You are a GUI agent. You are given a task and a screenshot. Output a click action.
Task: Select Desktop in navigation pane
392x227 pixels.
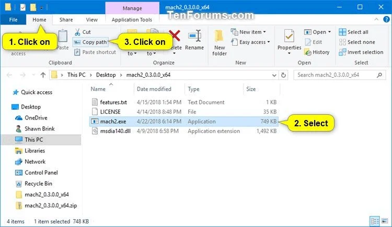click(30, 107)
